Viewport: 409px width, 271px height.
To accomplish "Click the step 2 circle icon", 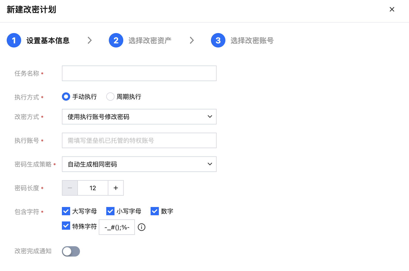I will 116,41.
